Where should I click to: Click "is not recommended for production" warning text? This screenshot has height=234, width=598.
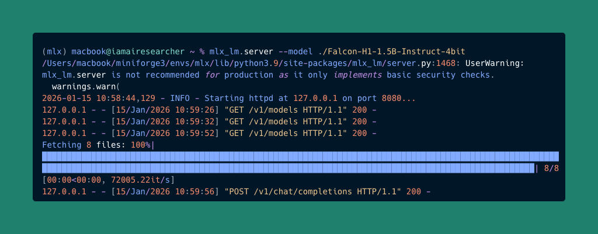192,75
